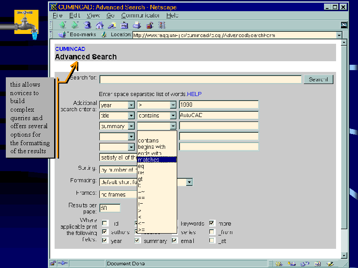Enable the id field checkbox

[105, 223]
